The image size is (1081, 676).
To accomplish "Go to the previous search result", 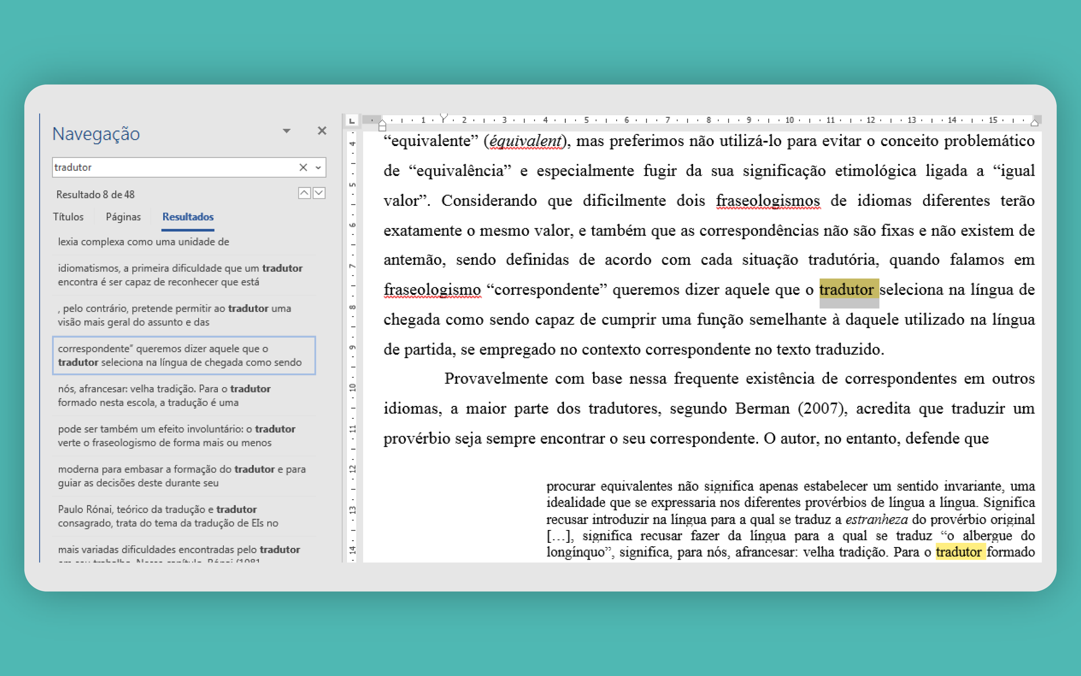I will (x=304, y=193).
